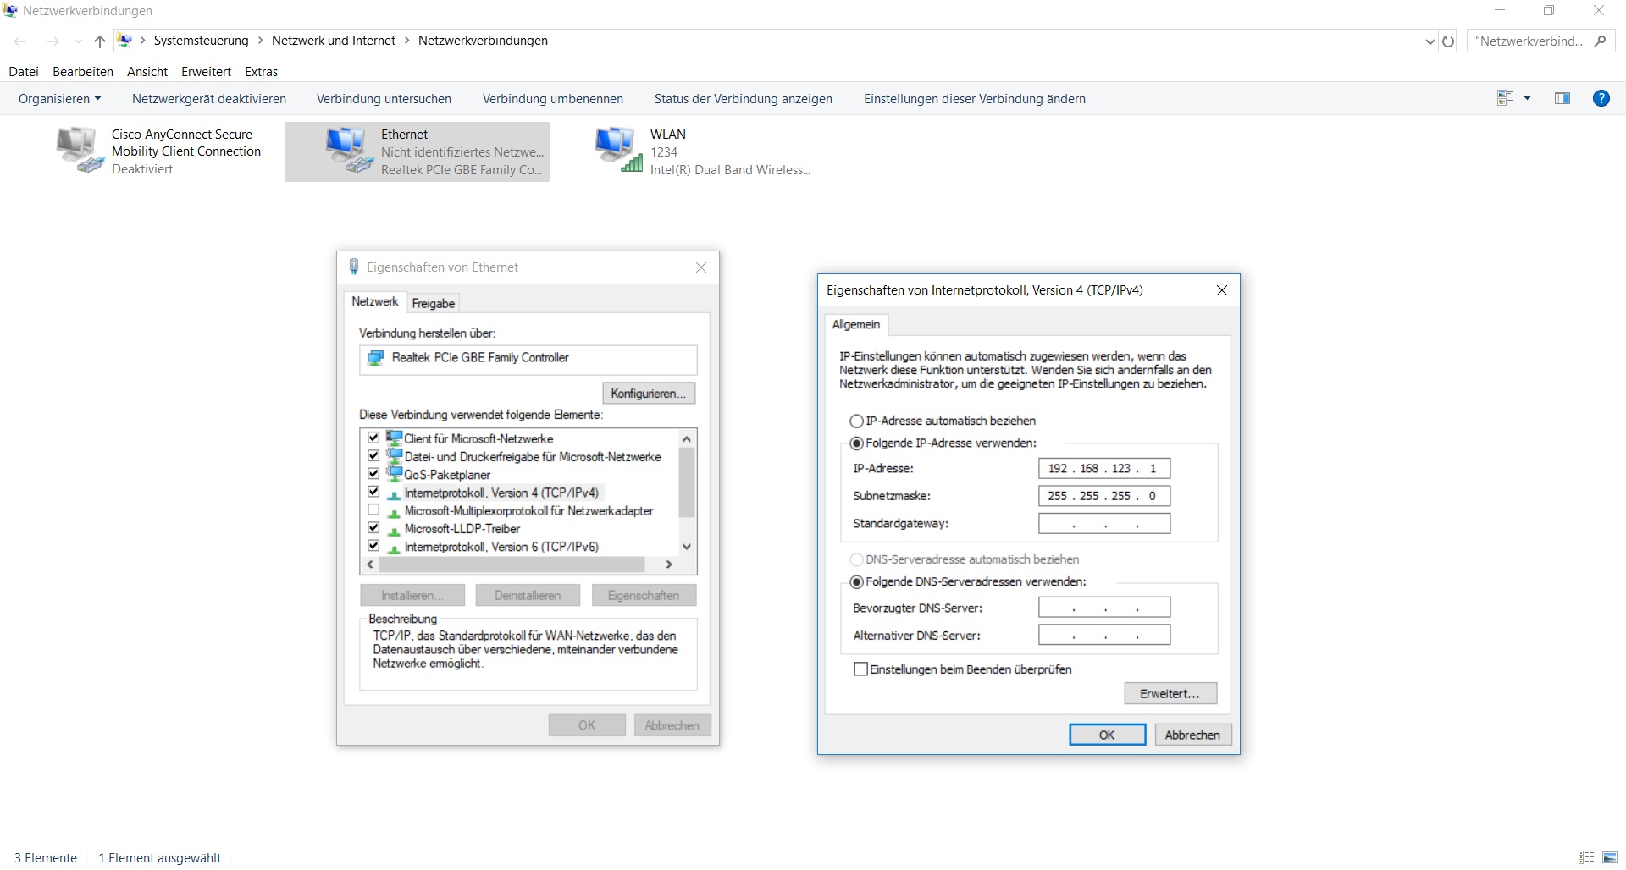Image resolution: width=1626 pixels, height=870 pixels.
Task: Click the Bevorzugter DNS-Server field
Action: point(1104,608)
